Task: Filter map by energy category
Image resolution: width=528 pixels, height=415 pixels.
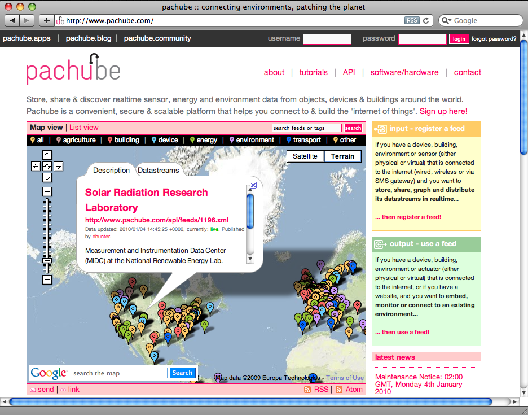Action: (x=204, y=140)
